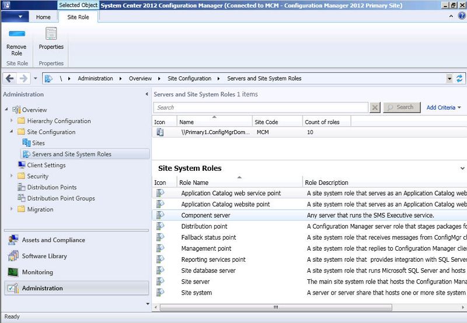Click the Client Settings monitor icon
This screenshot has width=467, height=323.
coord(22,165)
